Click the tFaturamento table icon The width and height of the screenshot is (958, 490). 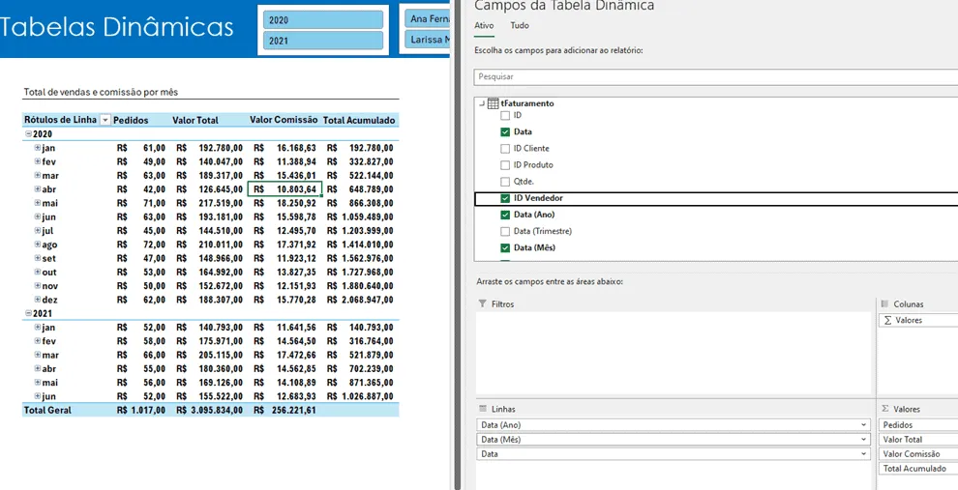pos(494,103)
